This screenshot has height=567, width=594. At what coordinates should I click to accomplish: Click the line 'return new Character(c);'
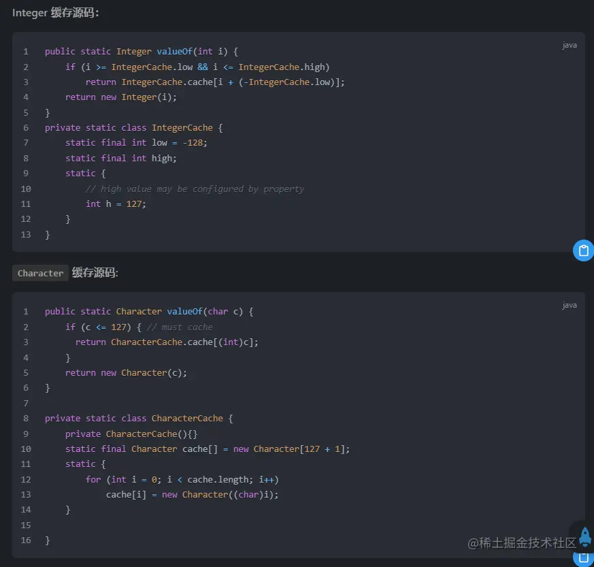tap(126, 373)
